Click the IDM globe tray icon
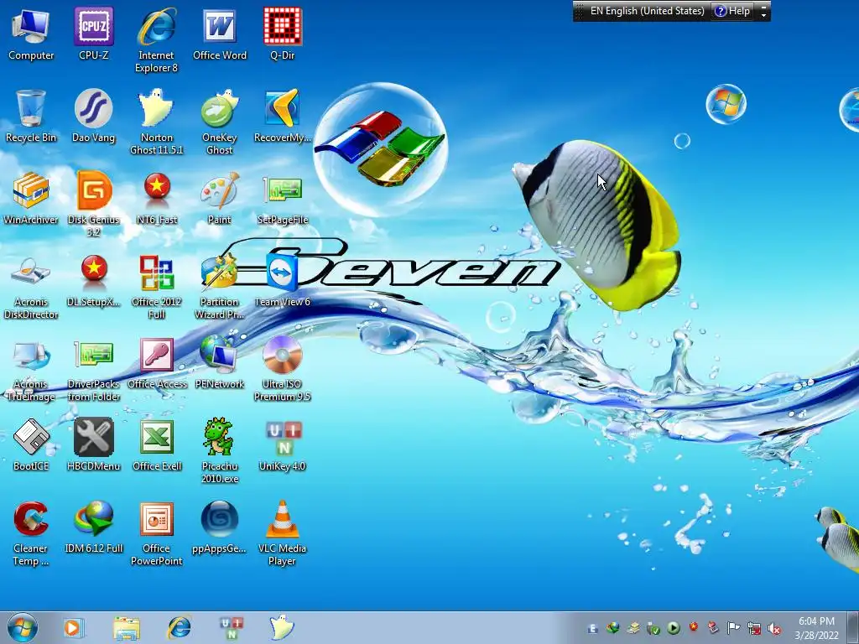The height and width of the screenshot is (644, 859). [613, 628]
